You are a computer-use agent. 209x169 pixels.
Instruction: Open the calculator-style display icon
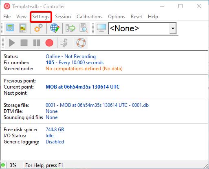click(x=10, y=28)
